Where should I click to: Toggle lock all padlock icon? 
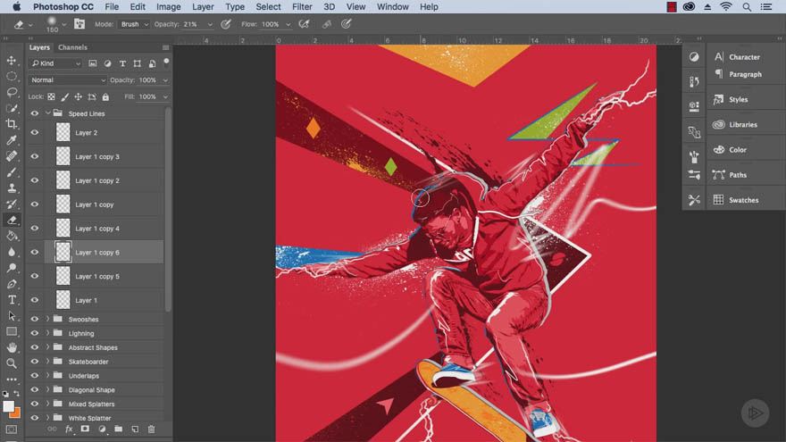click(105, 96)
